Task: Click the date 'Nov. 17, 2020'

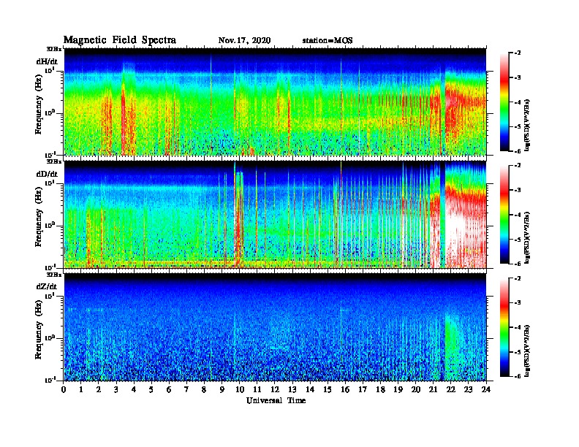Action: click(x=244, y=41)
